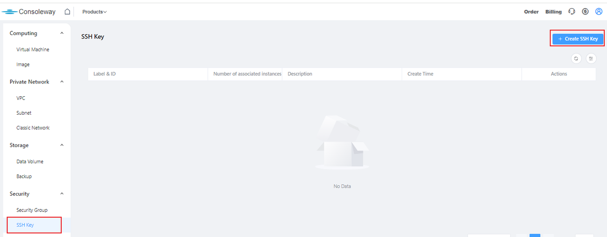Go to the home icon
This screenshot has width=607, height=237.
pyautogui.click(x=67, y=12)
